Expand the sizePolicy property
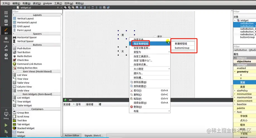The height and width of the screenshot is (138, 256). tap(235, 91)
